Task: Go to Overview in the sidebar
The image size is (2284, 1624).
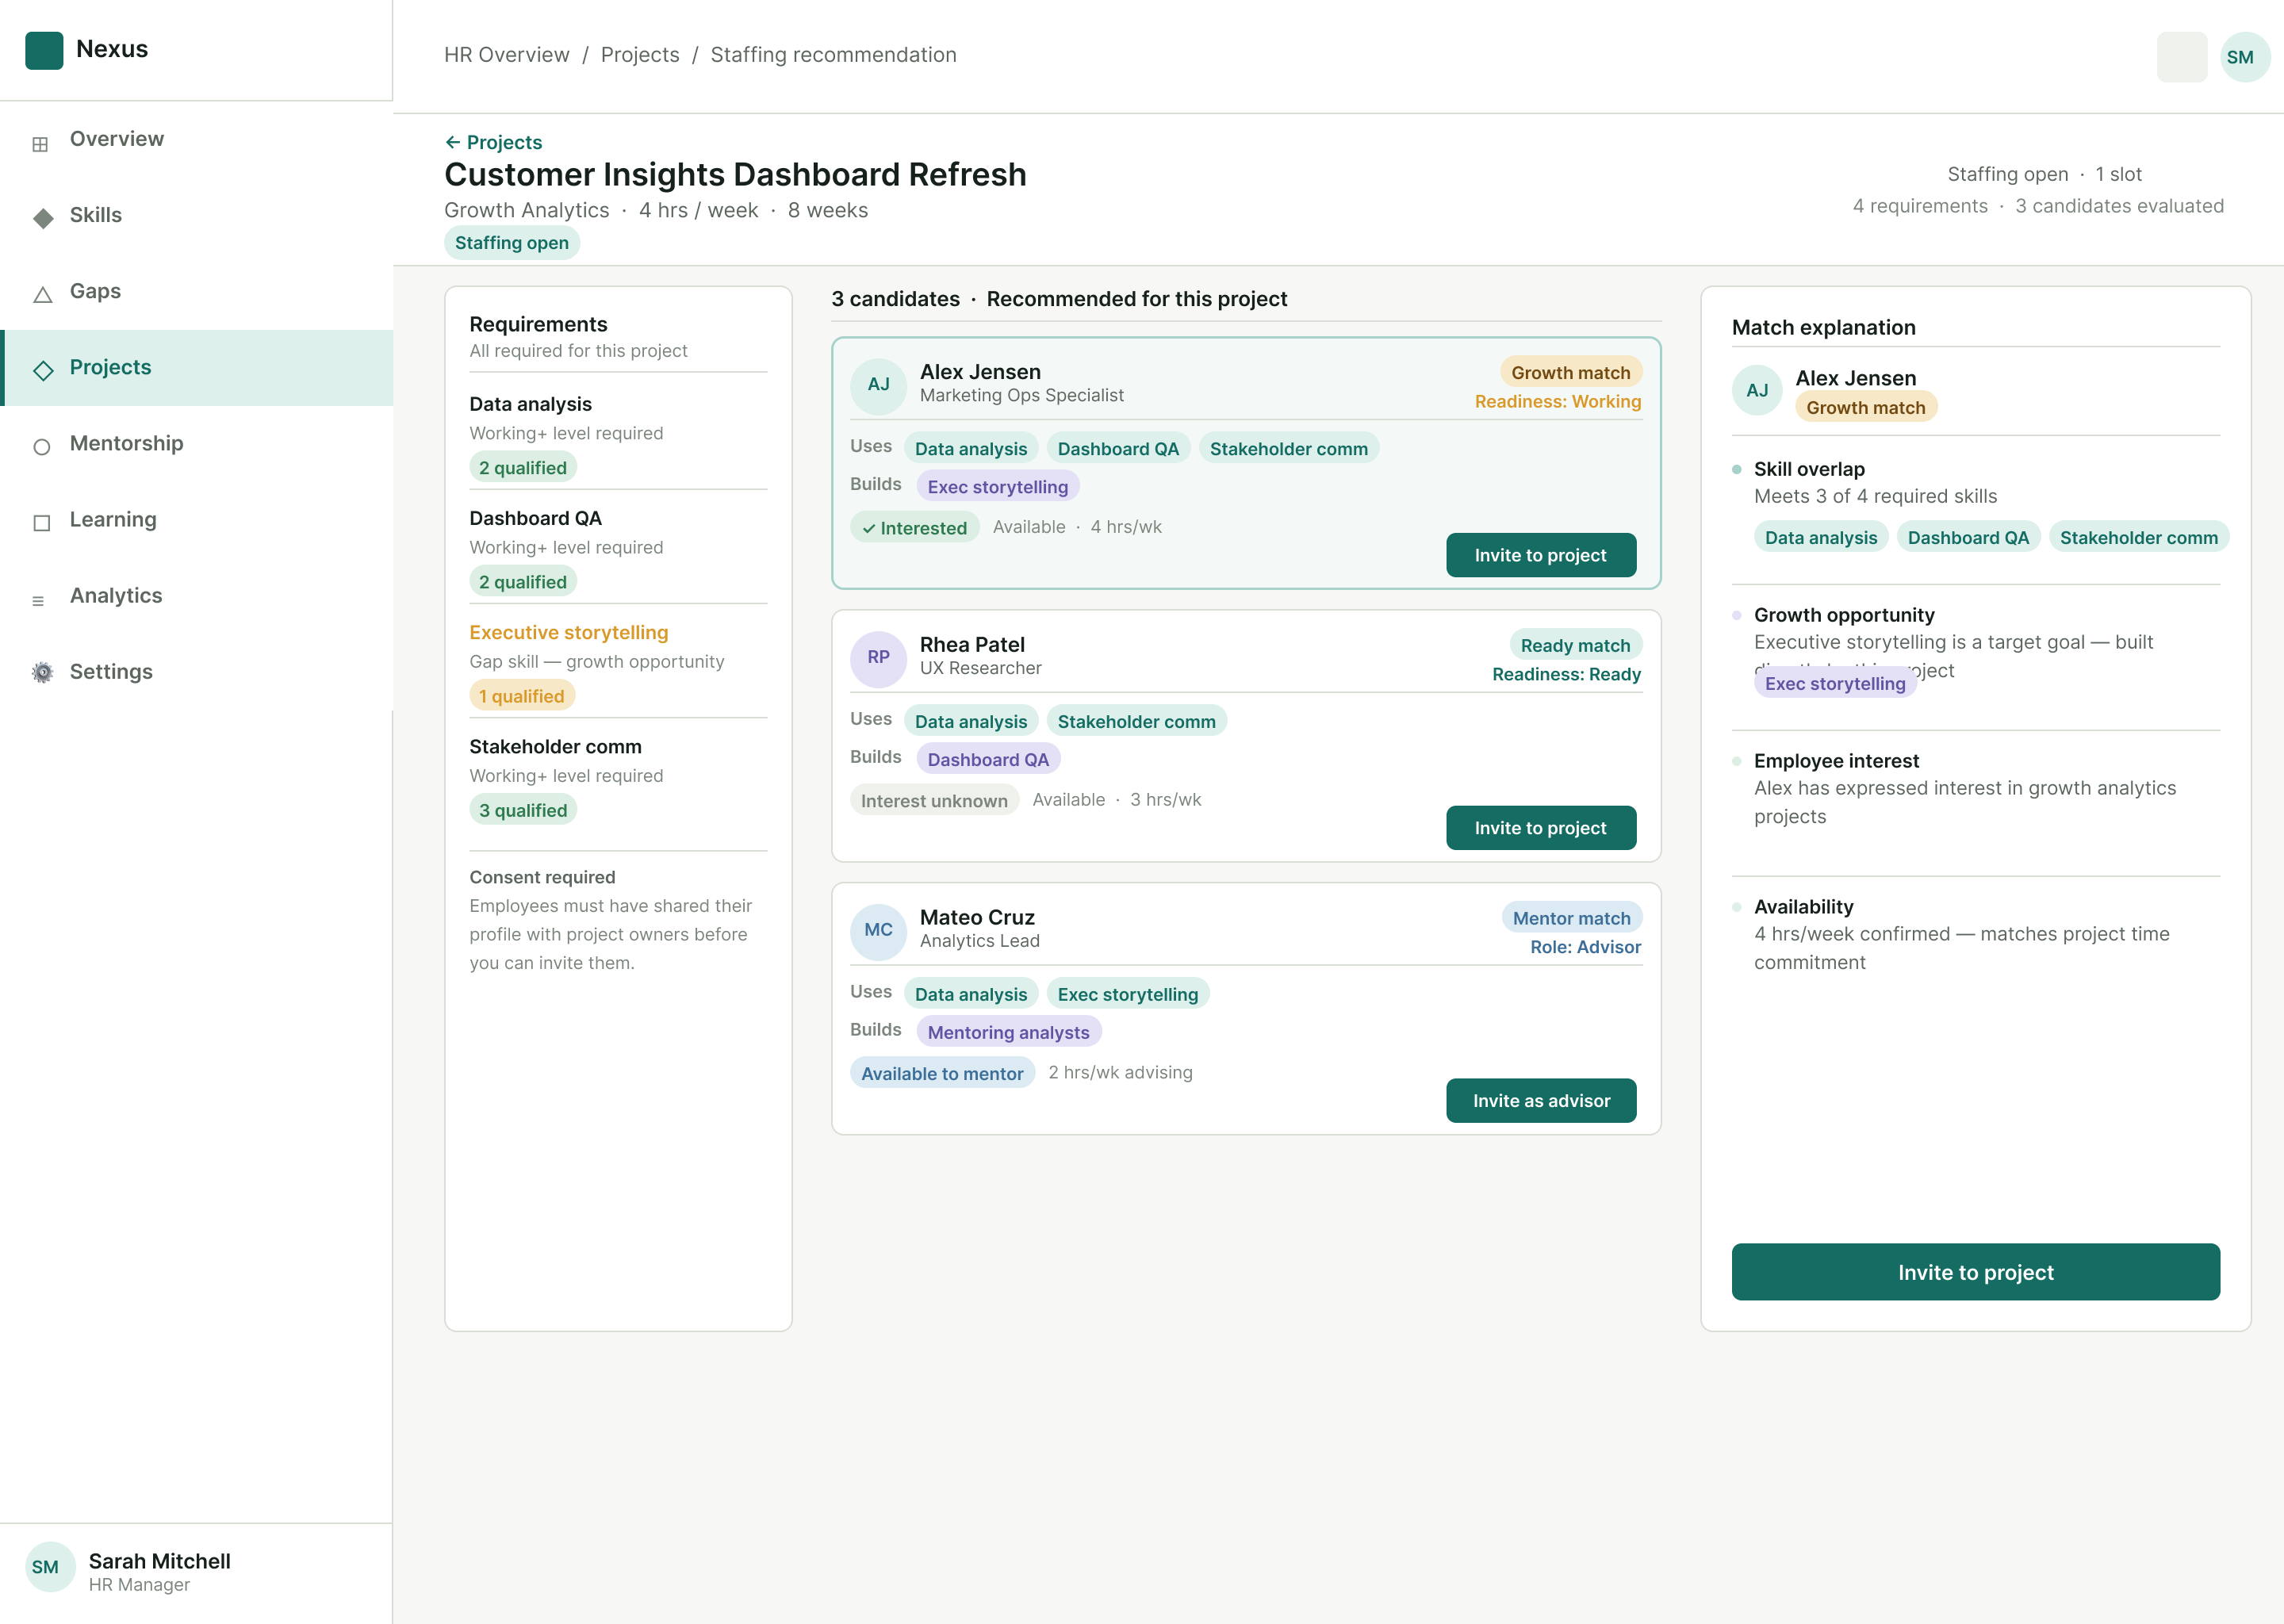Action: coord(196,139)
